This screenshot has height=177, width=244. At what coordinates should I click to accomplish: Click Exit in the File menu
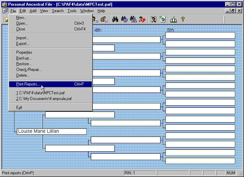19,107
